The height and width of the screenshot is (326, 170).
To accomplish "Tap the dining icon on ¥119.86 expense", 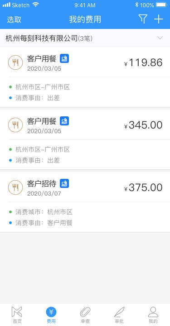I will [x=15, y=62].
